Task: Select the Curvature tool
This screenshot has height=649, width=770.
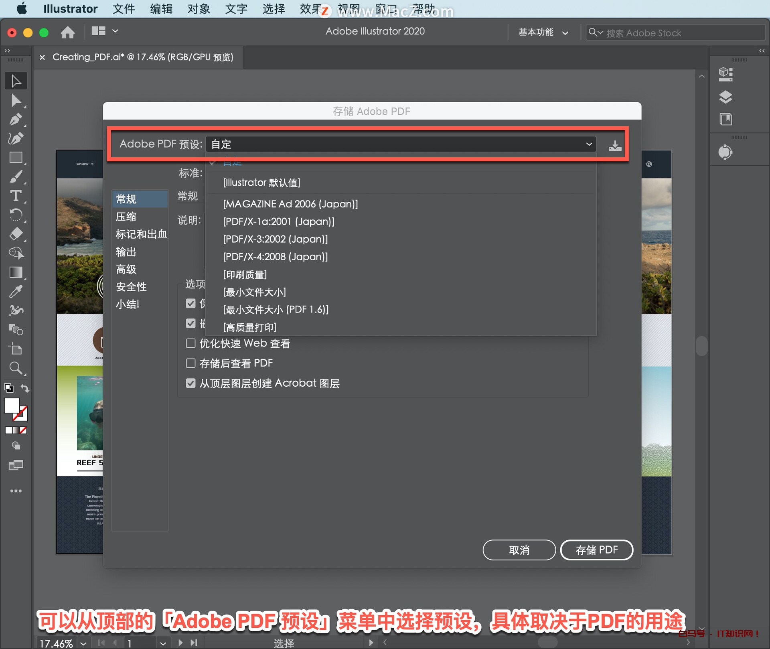Action: (16, 138)
